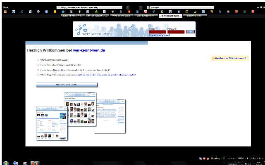
Task: Show hidden tray icons arrow
Action: click(x=242, y=164)
